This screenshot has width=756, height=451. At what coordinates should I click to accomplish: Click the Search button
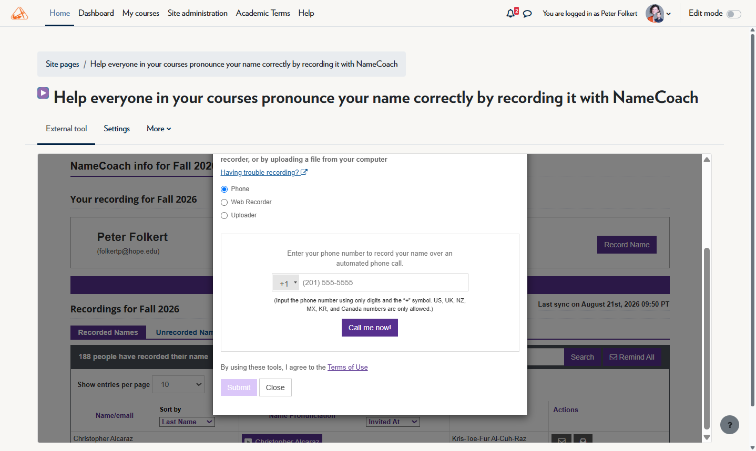(583, 357)
